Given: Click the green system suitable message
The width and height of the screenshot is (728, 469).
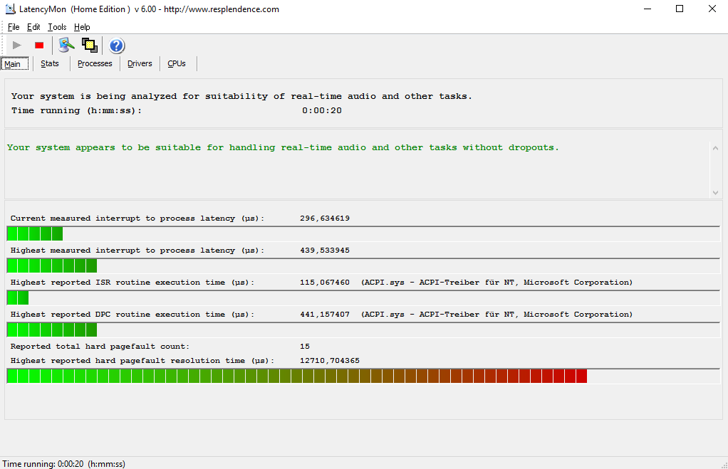Looking at the screenshot, I should tap(283, 147).
